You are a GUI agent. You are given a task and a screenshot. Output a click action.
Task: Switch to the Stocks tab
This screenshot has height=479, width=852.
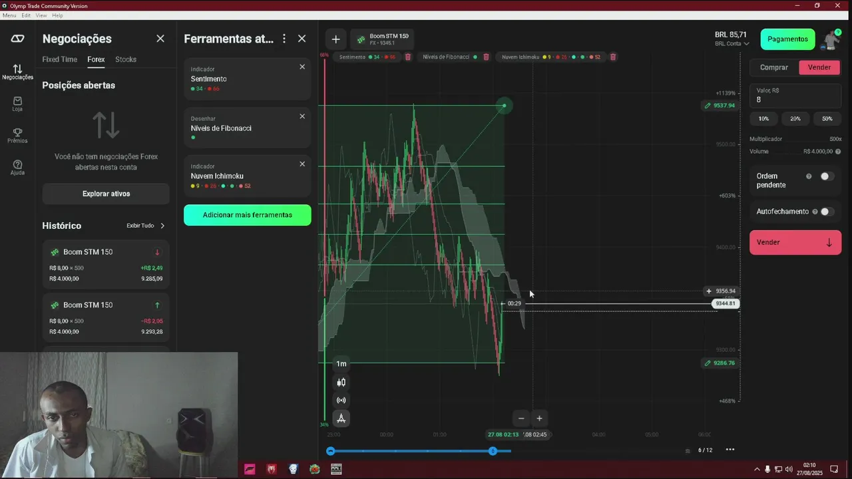(x=126, y=59)
